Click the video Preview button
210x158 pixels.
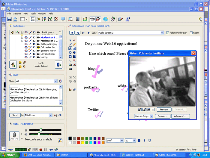click(164, 110)
